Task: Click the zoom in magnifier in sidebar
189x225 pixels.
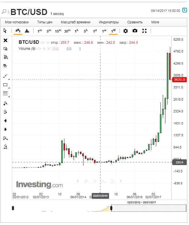Action: pos(5,103)
